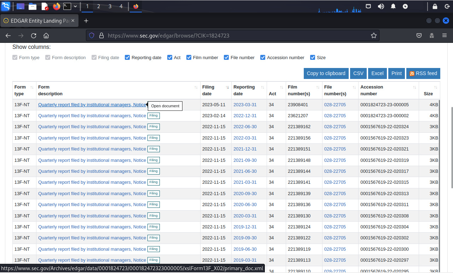453x273 pixels.
Task: Click the Copy to clipboard button
Action: tap(326, 73)
